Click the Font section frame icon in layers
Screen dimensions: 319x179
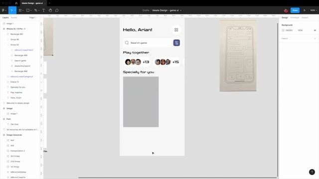(4, 119)
